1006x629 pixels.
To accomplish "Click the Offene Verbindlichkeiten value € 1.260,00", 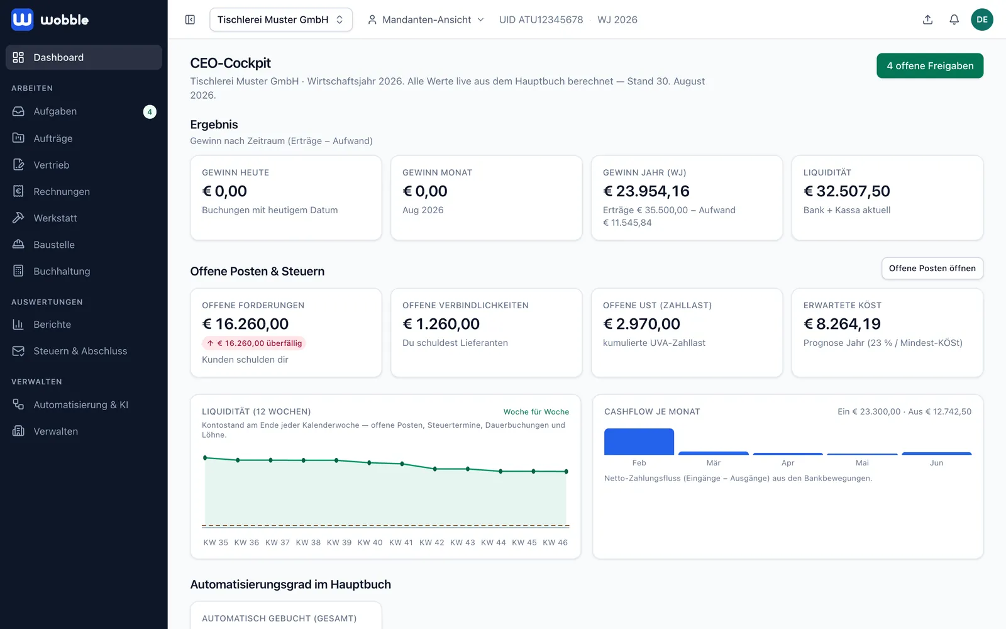I will coord(441,324).
